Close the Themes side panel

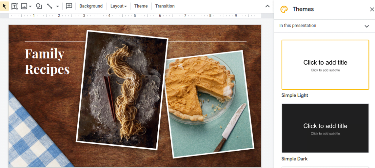click(x=372, y=9)
